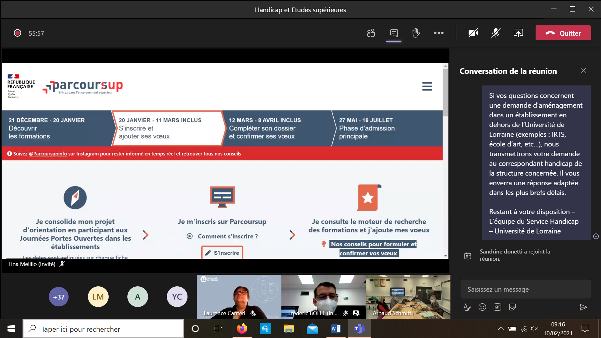Open the emoji picker

coord(482,307)
